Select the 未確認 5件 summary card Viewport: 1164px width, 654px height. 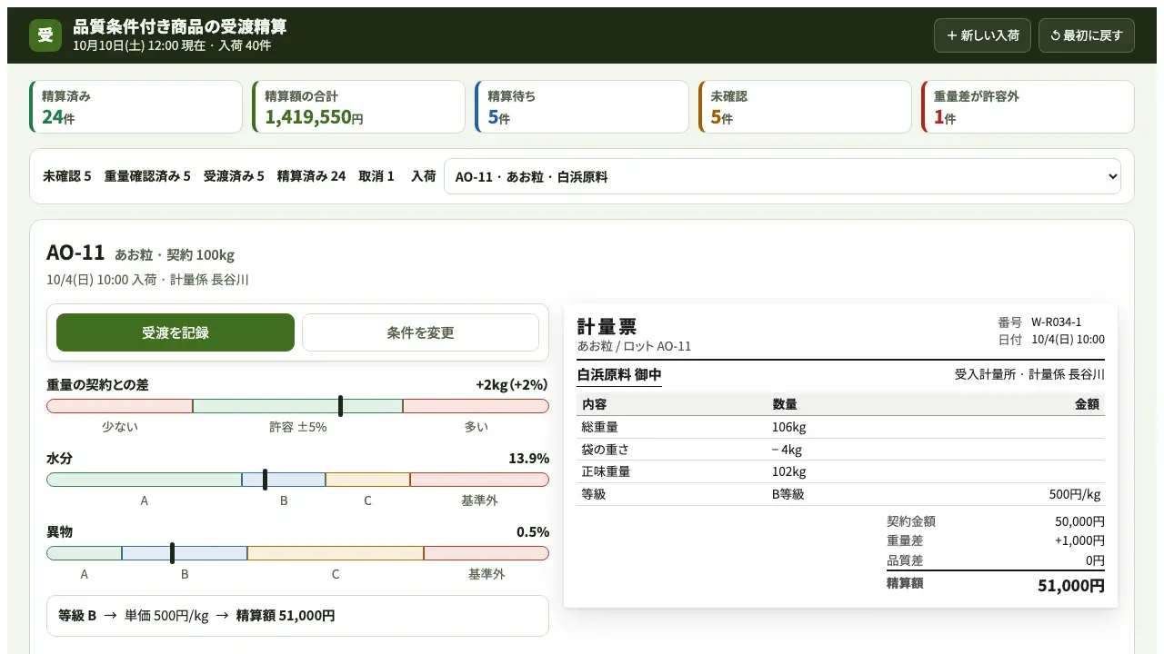coord(805,107)
